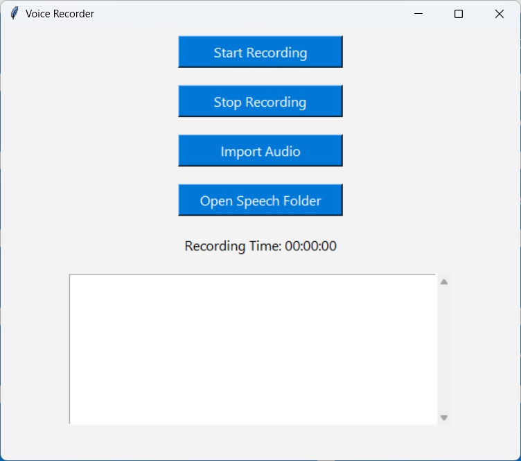Maximize the Voice Recorder window
The width and height of the screenshot is (521, 461).
[459, 14]
